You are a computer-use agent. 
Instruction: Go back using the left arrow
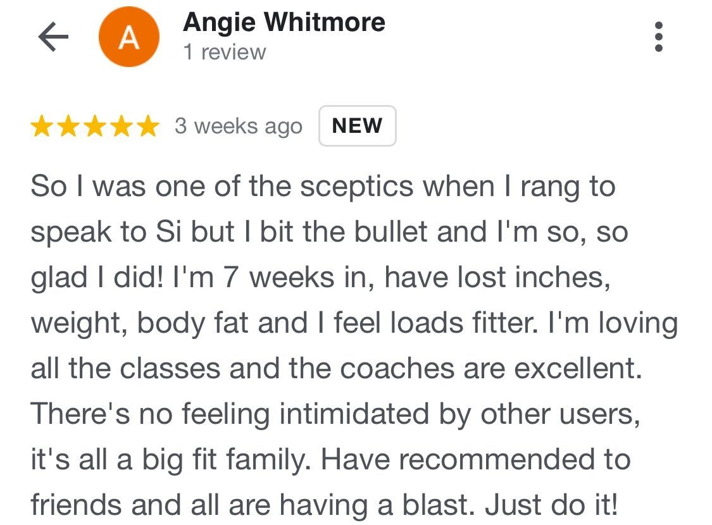pos(53,37)
